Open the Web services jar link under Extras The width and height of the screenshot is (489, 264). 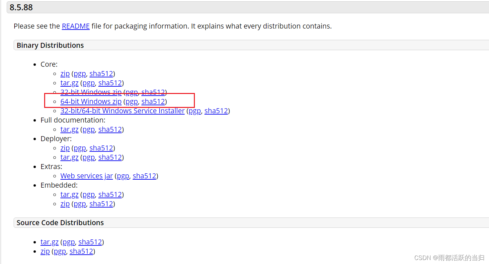(x=86, y=176)
